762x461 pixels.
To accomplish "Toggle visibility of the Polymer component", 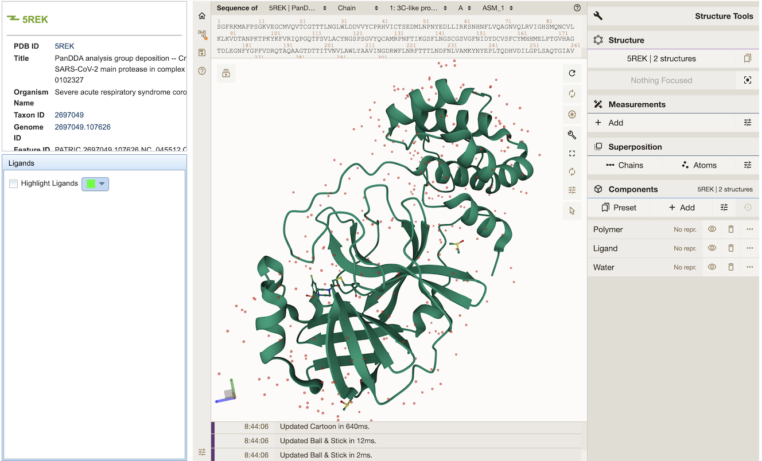I will 712,229.
